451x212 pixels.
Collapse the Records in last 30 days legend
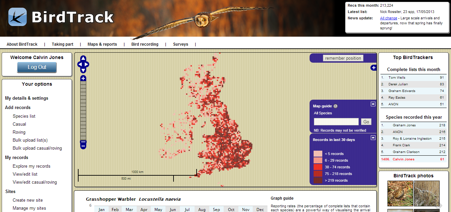[373, 138]
